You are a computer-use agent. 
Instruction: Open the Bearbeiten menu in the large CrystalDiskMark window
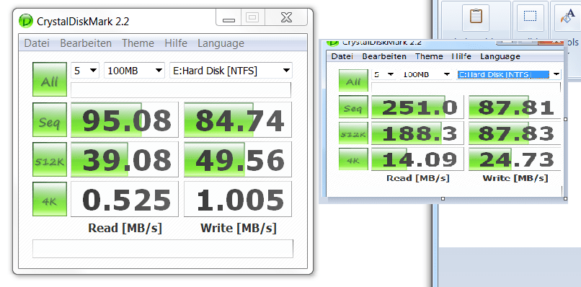pos(86,43)
